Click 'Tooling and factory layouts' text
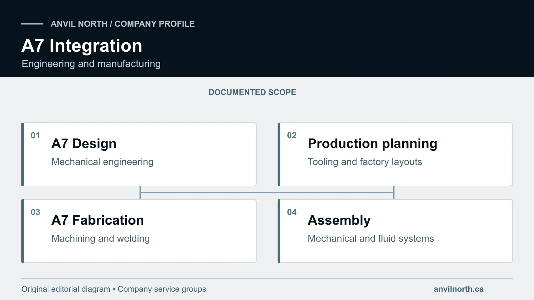This screenshot has height=300, width=534. click(x=365, y=162)
